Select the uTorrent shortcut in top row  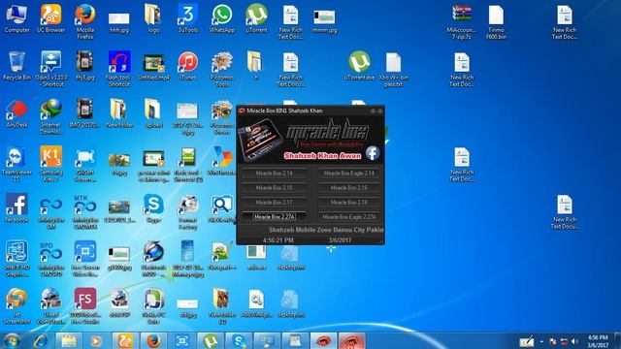256,18
